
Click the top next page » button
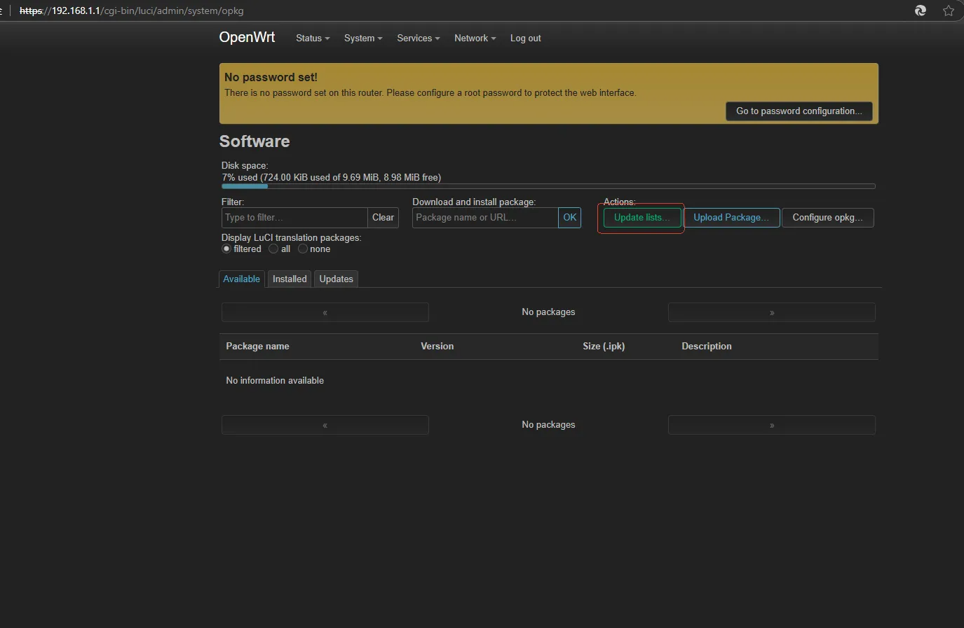[x=772, y=312]
